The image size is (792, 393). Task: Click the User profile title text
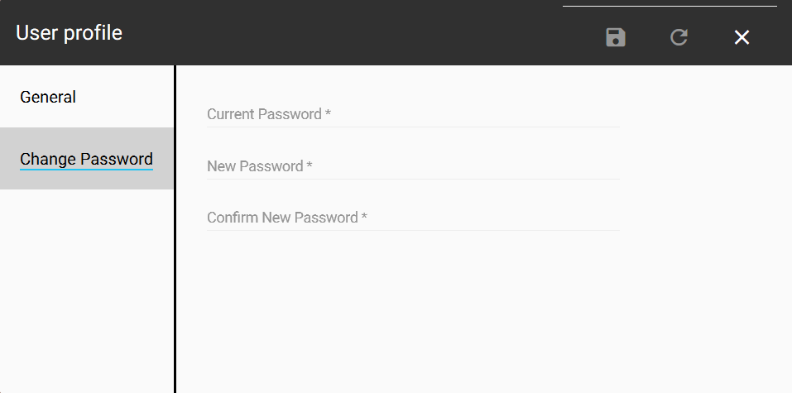(70, 33)
